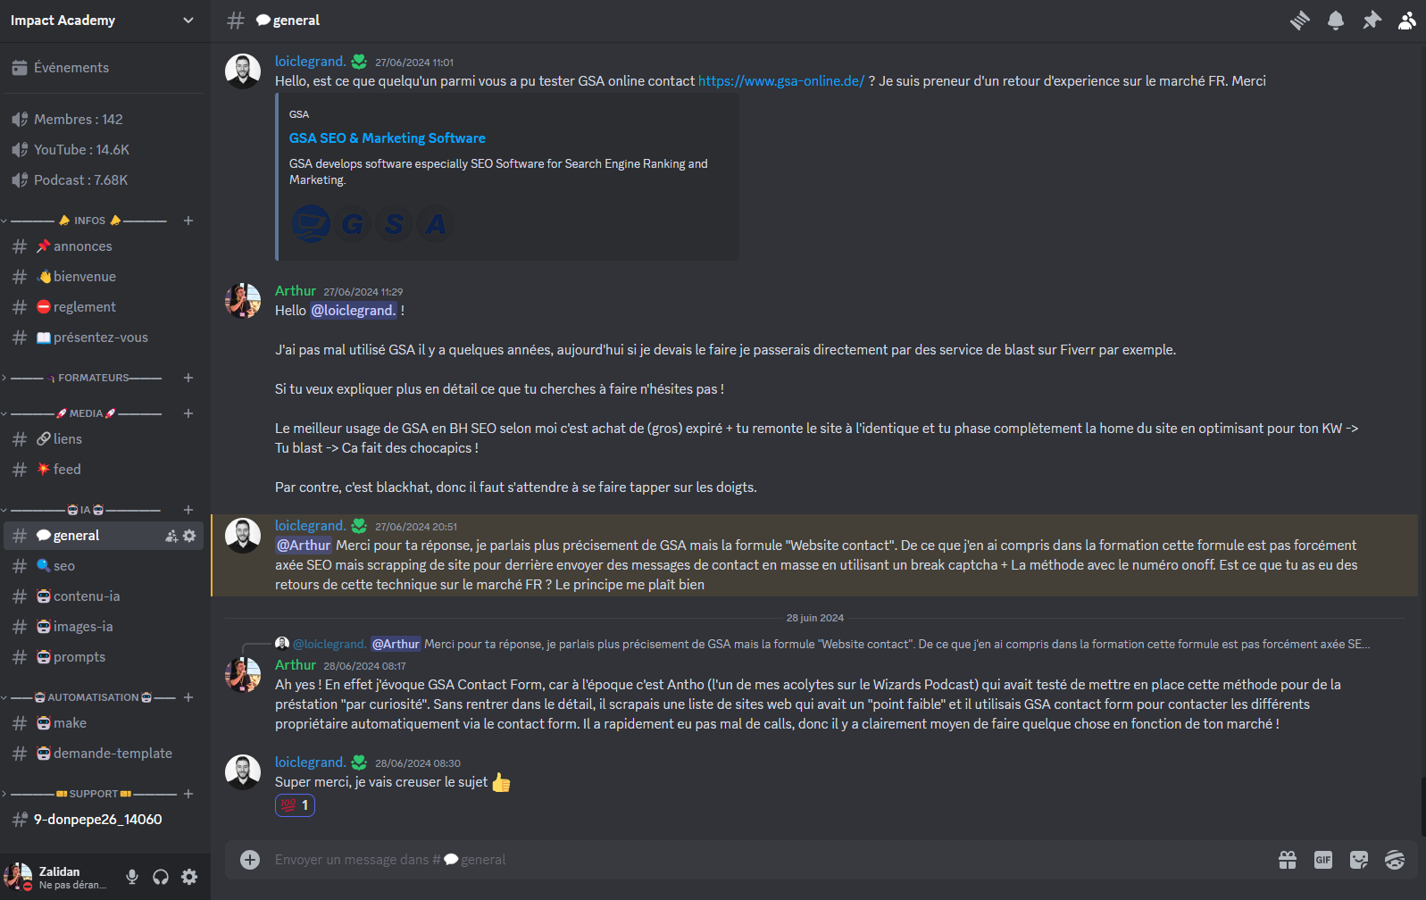Switch to the annonces channel
The image size is (1426, 900).
(104, 246)
